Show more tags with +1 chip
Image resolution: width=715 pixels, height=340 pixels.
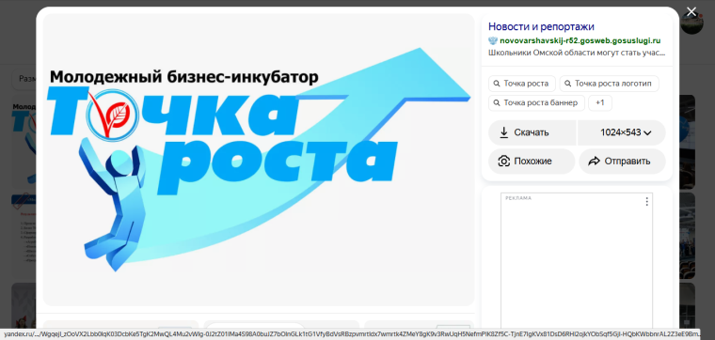click(599, 103)
